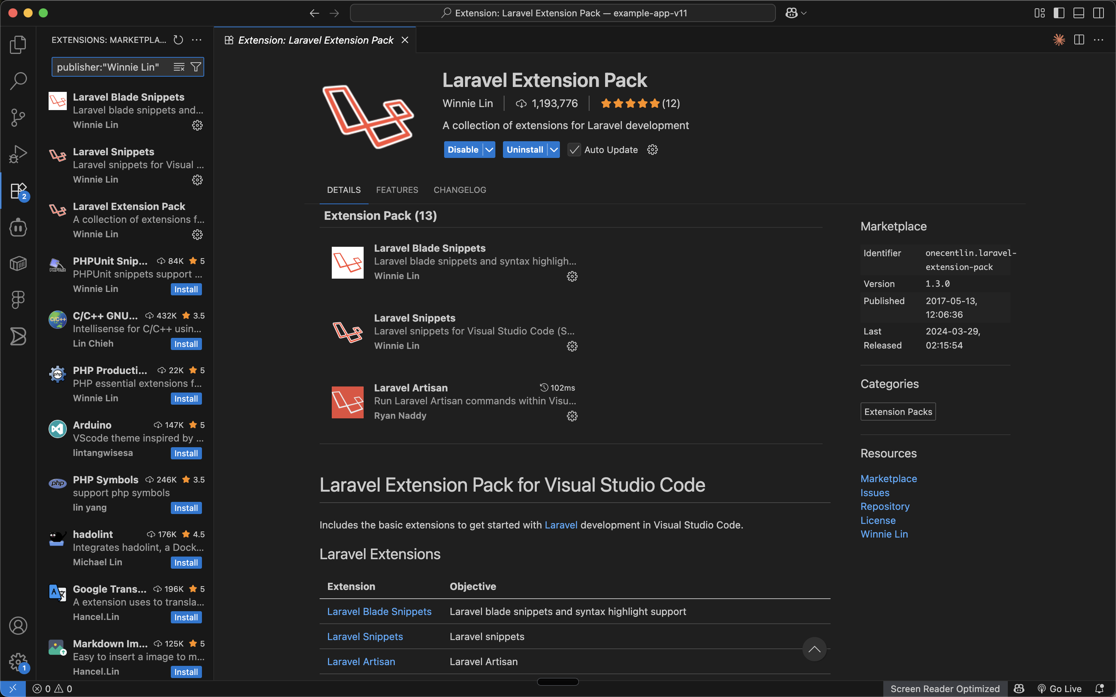Click the orange Claude spark icon
Image resolution: width=1116 pixels, height=697 pixels.
click(1059, 40)
